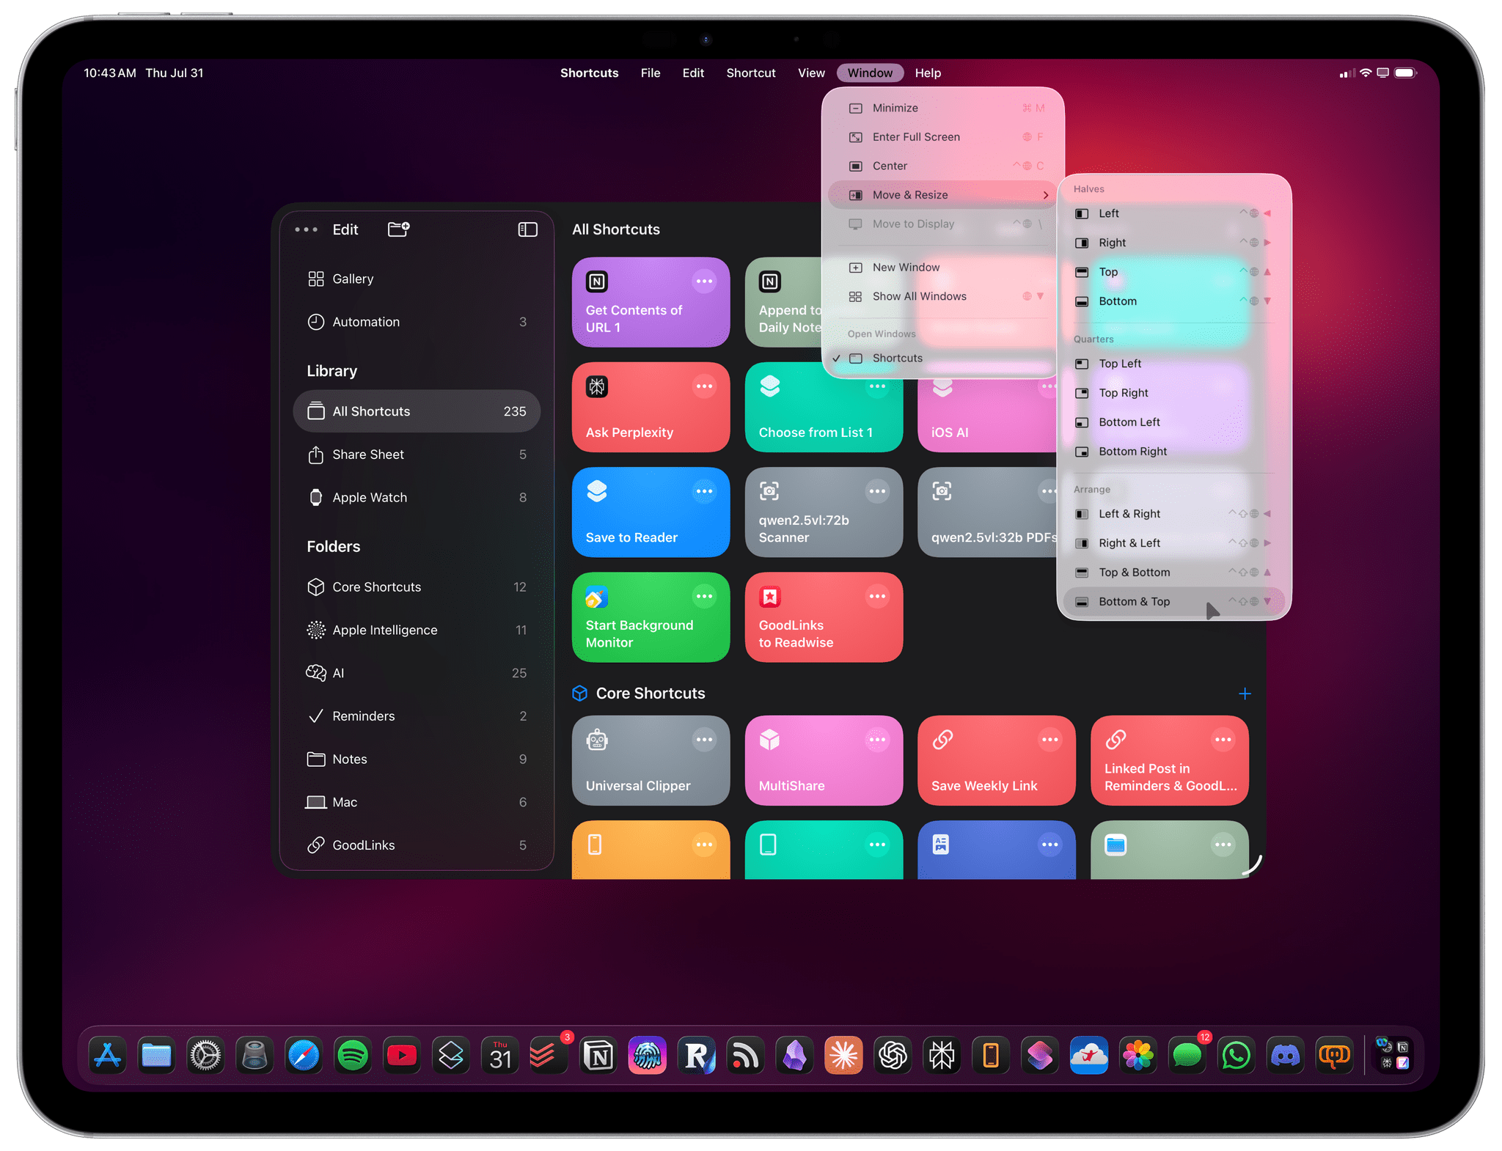Open more options on Get Contents of URL 1
The image size is (1502, 1151).
click(704, 282)
